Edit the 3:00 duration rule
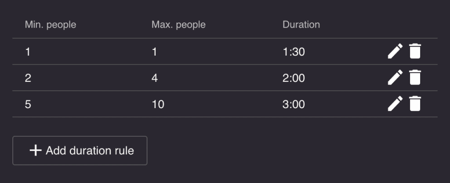Viewport: 450px width, 183px height. point(395,104)
